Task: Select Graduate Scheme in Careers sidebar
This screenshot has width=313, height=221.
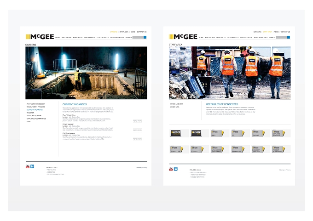Action: [34, 116]
